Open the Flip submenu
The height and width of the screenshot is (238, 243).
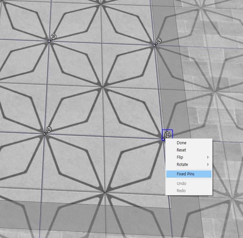[189, 157]
